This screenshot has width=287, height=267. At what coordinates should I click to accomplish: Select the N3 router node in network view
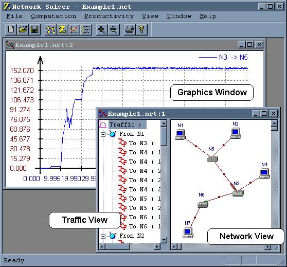tap(238, 193)
